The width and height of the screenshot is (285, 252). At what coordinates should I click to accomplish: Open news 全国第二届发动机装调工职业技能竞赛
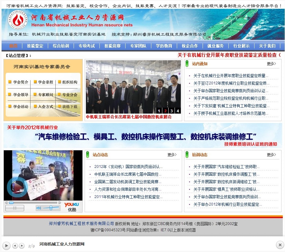pyautogui.click(x=128, y=182)
